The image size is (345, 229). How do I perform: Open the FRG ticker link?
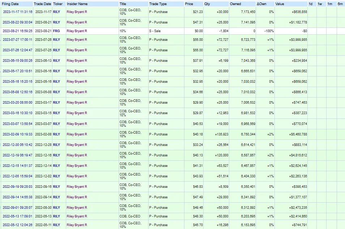pyautogui.click(x=56, y=31)
